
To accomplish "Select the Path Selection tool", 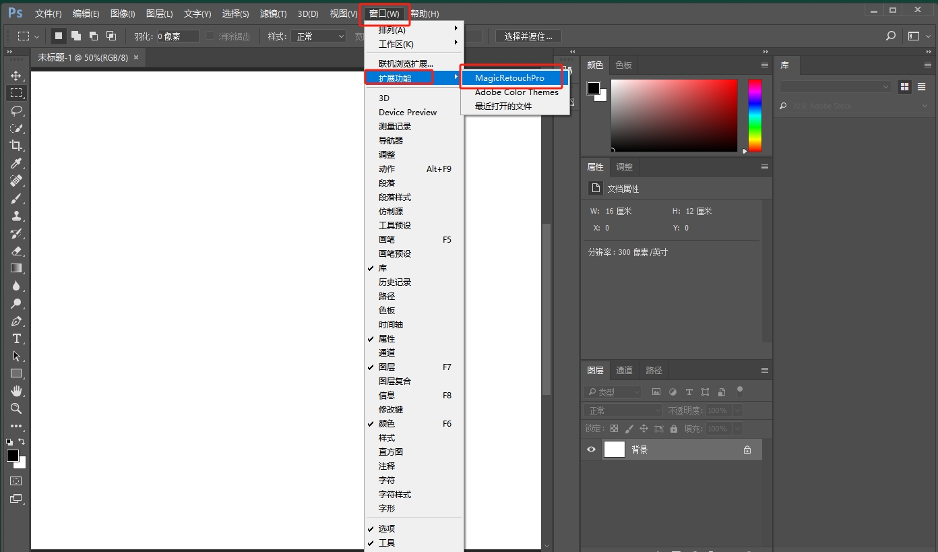I will tap(16, 356).
